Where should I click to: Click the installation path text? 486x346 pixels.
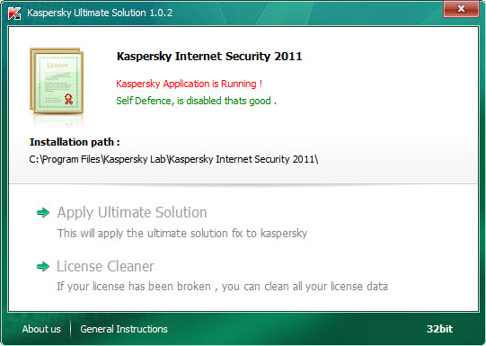(x=173, y=159)
